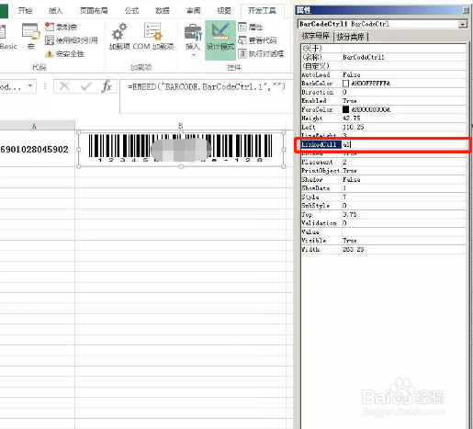The height and width of the screenshot is (429, 473).
Task: Click the Left value 110.25
Action: tap(354, 127)
